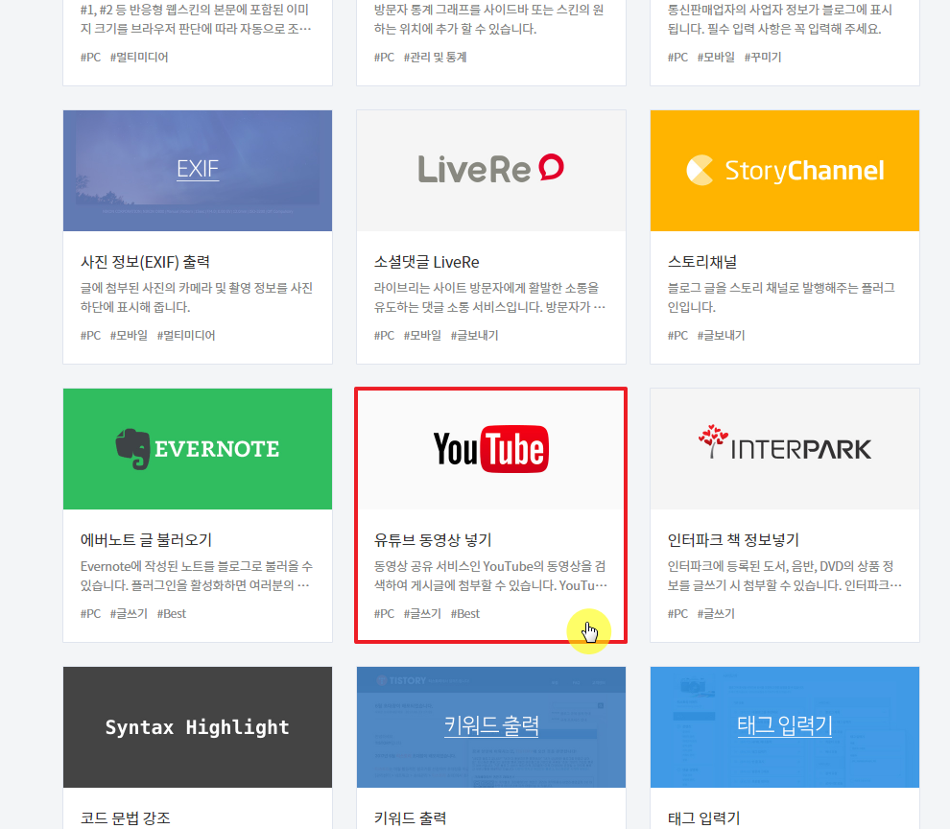Image resolution: width=950 pixels, height=829 pixels.
Task: Click the Evernote green logo banner
Action: [198, 449]
